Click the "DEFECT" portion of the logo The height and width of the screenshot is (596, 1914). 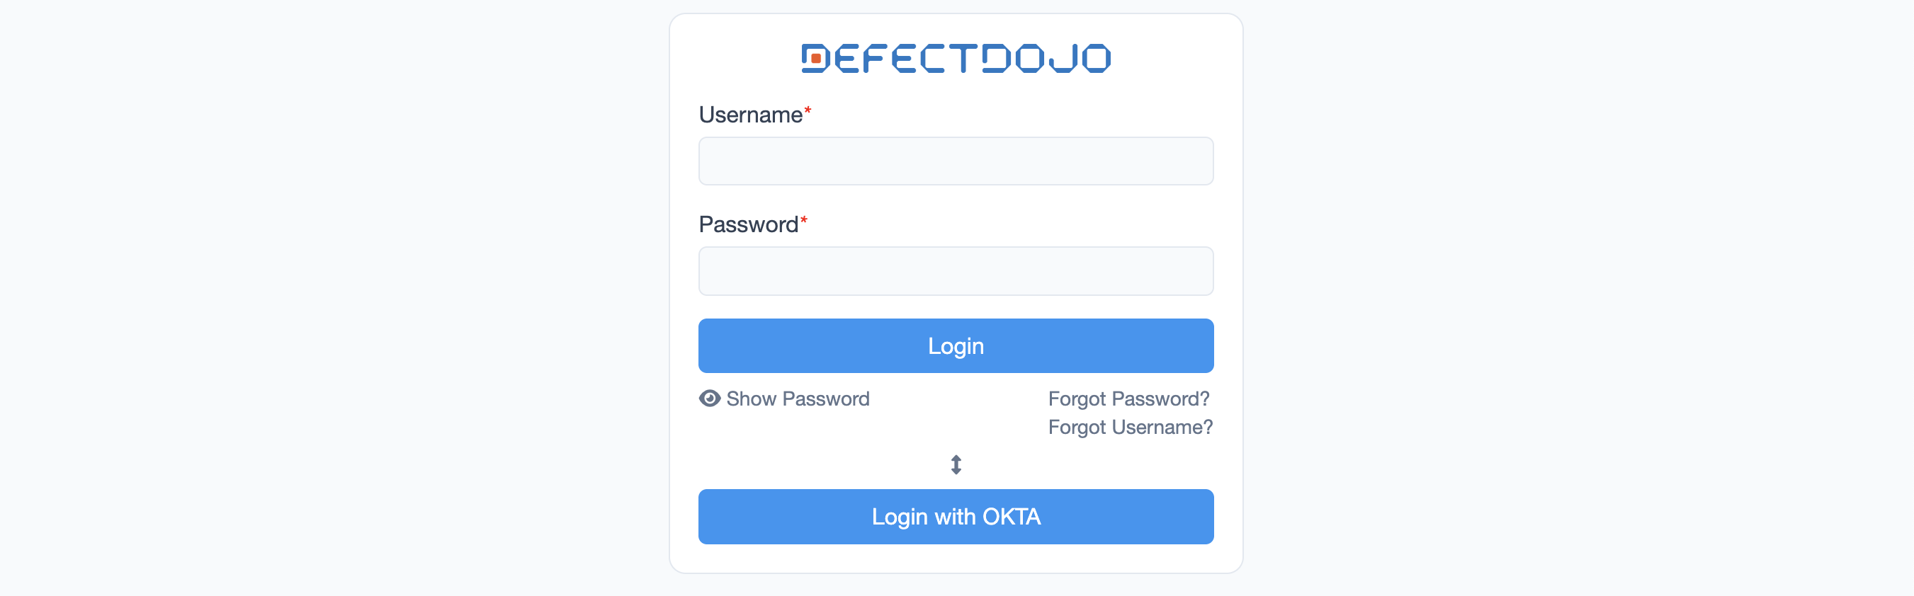[892, 58]
